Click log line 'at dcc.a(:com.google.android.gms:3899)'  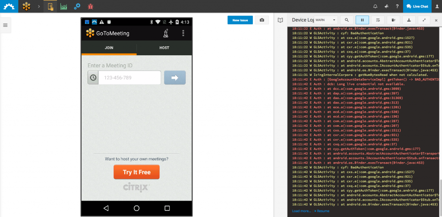point(347,88)
